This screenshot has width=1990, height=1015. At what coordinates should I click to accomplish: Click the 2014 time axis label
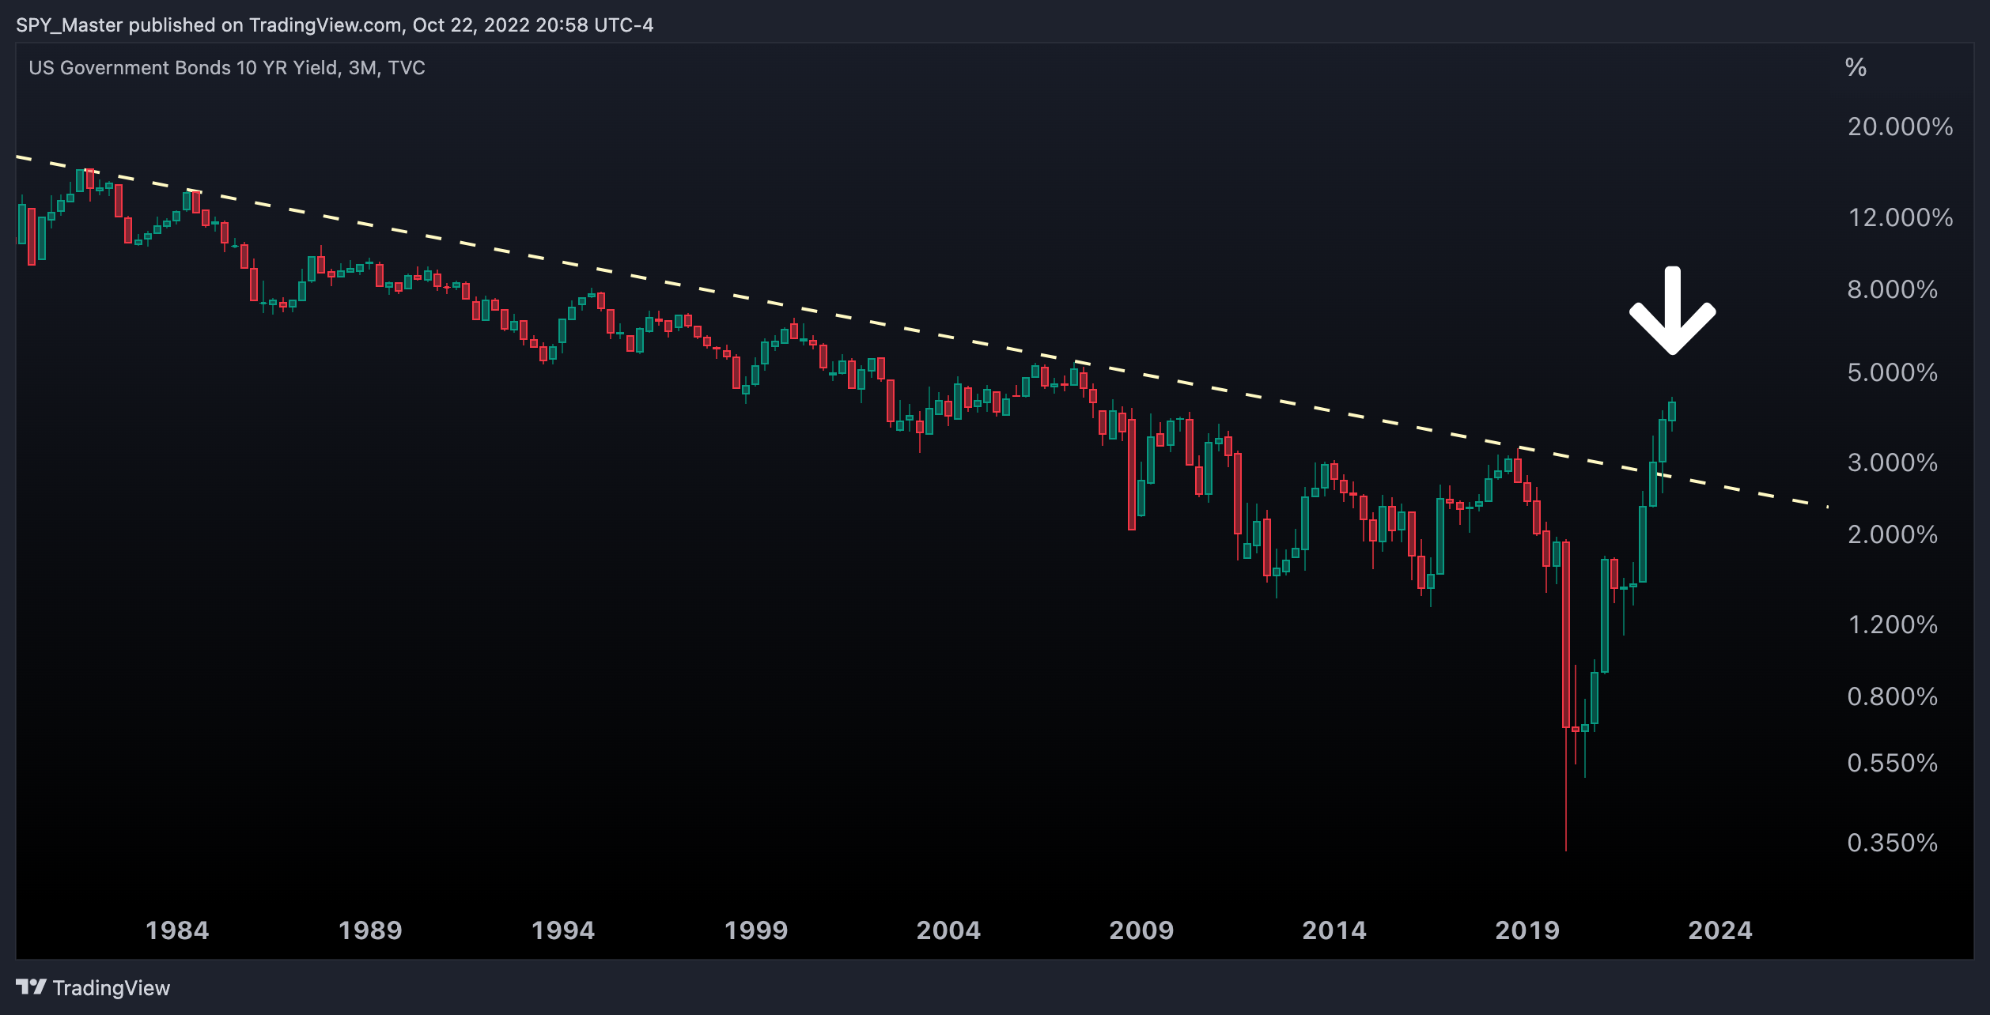1334,930
